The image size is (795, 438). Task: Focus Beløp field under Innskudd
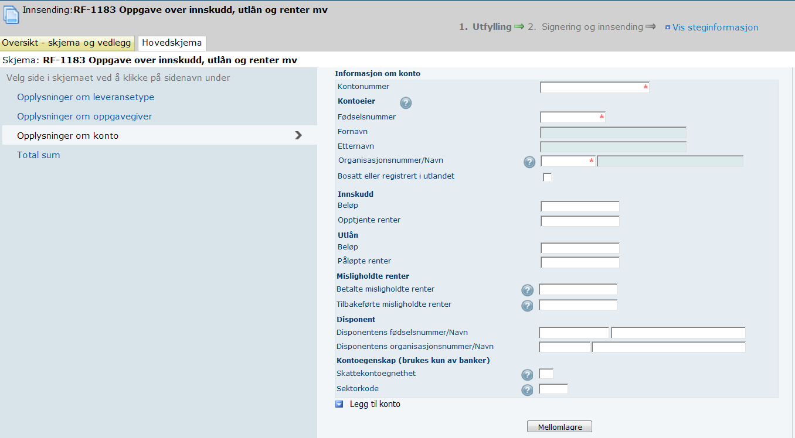pos(580,206)
